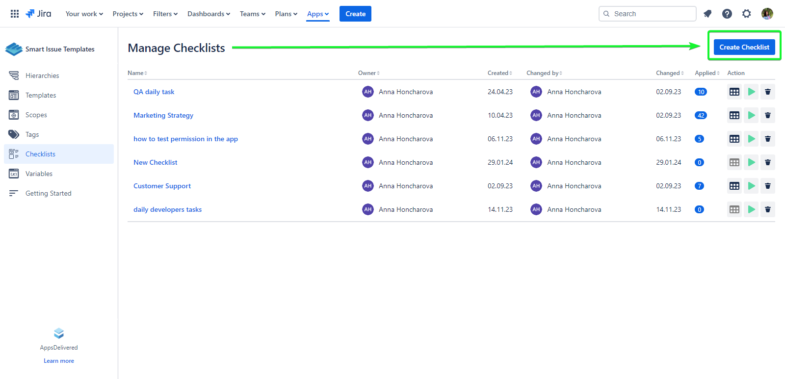Open Variables in the sidebar
Image resolution: width=785 pixels, height=379 pixels.
(39, 174)
